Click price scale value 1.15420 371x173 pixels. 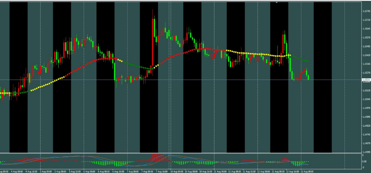click(x=366, y=55)
